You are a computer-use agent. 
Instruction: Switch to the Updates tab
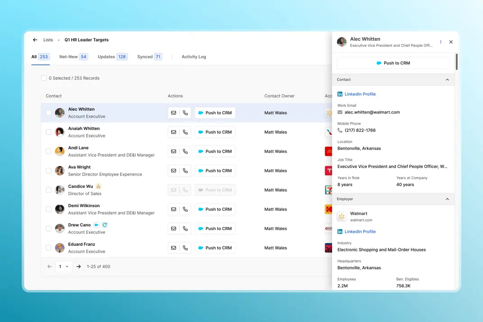tap(113, 57)
